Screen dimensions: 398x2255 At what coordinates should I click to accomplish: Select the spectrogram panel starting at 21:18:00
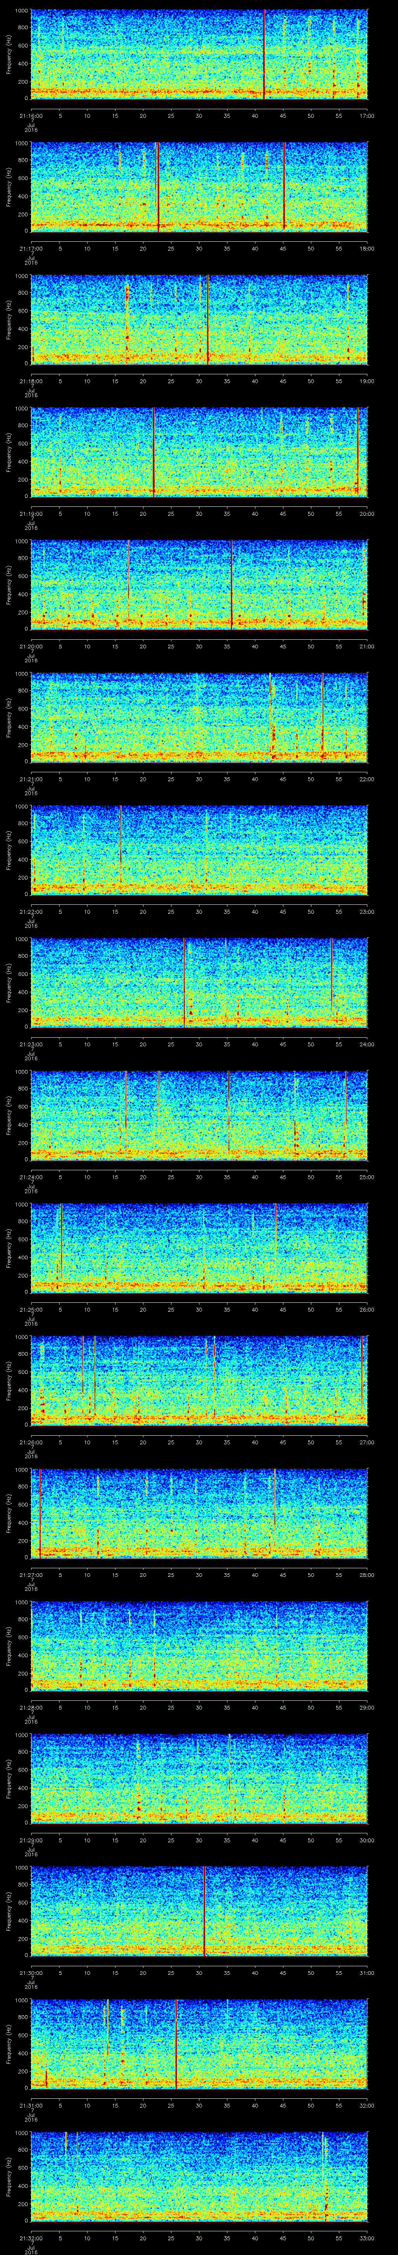pyautogui.click(x=199, y=319)
